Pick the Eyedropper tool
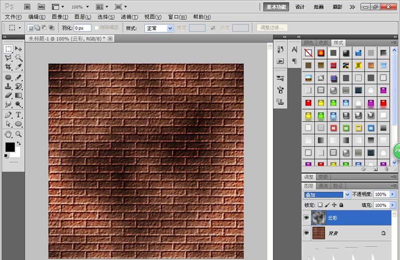This screenshot has height=260, width=400. point(18,67)
